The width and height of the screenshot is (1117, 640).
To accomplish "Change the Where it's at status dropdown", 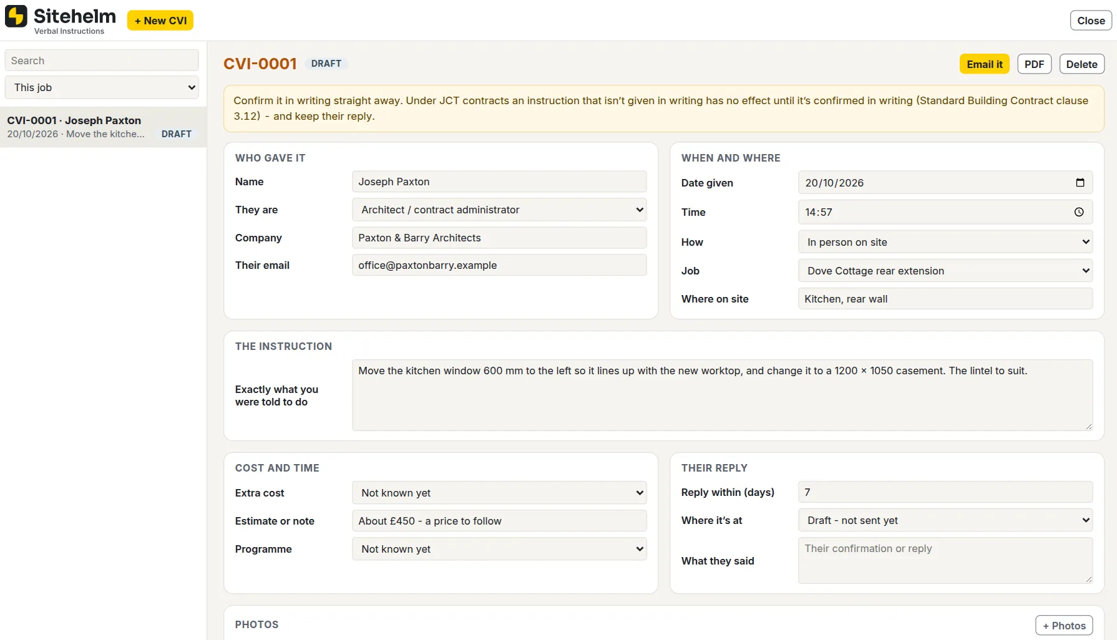I will tap(945, 520).
